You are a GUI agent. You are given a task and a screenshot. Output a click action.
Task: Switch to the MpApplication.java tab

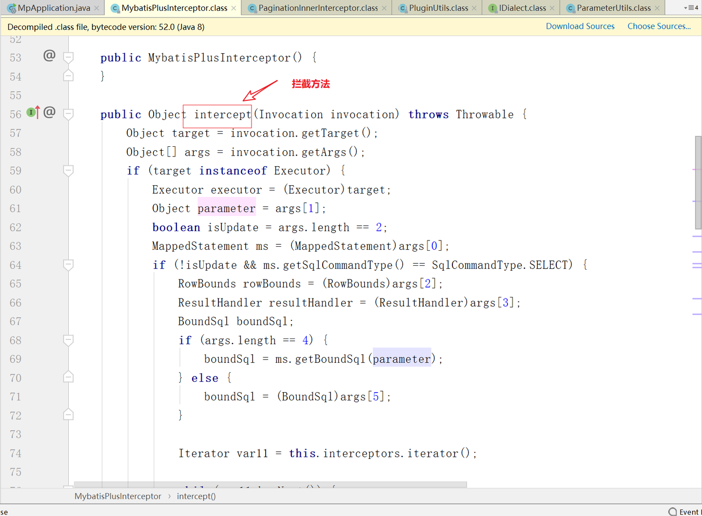49,8
